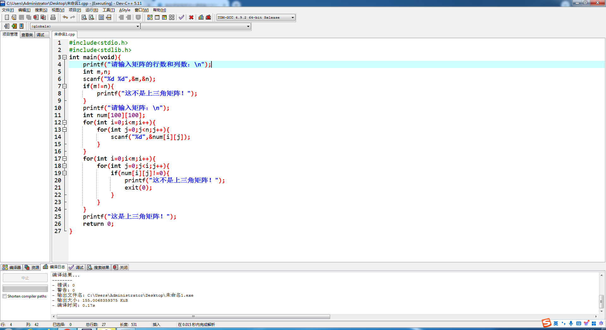Screen dimensions: 606x330
Task: Click the Compile & Run toolbar icon
Action: coord(164,17)
